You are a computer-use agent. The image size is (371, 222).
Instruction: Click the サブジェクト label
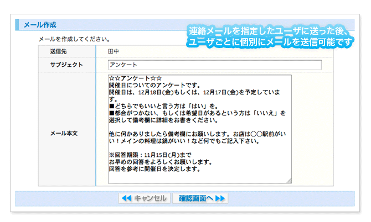pyautogui.click(x=66, y=65)
